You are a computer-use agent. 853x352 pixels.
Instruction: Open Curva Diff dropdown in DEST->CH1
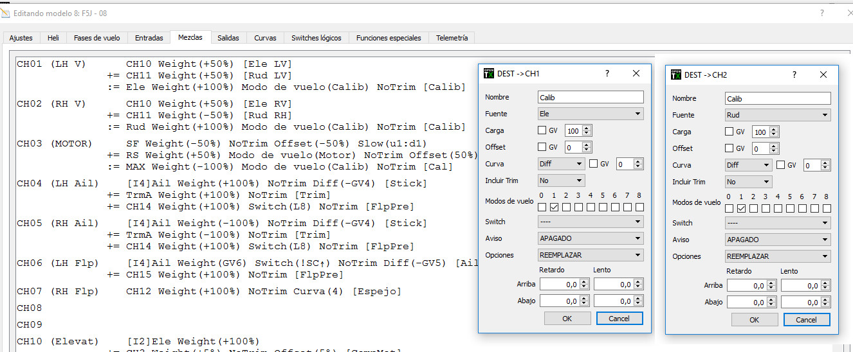click(x=561, y=164)
